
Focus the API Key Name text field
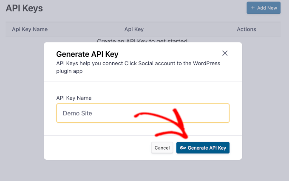pyautogui.click(x=143, y=113)
